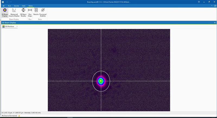Click the BeamSquared app icon
This screenshot has width=217, height=118.
click(x=3, y=2)
